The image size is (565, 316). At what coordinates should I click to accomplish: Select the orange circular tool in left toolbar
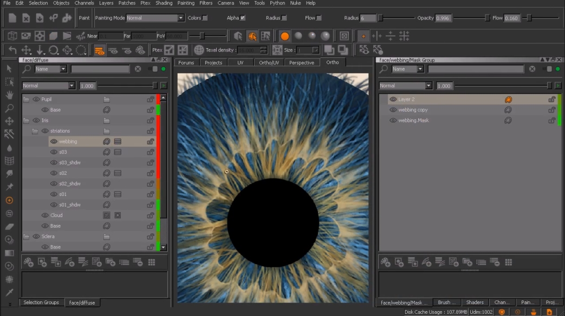pyautogui.click(x=9, y=200)
